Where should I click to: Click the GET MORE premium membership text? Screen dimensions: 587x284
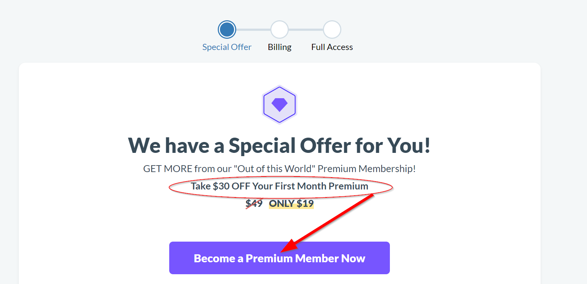coord(279,169)
